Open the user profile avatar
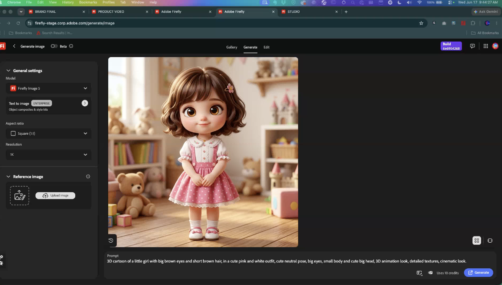The height and width of the screenshot is (285, 502). 495,46
